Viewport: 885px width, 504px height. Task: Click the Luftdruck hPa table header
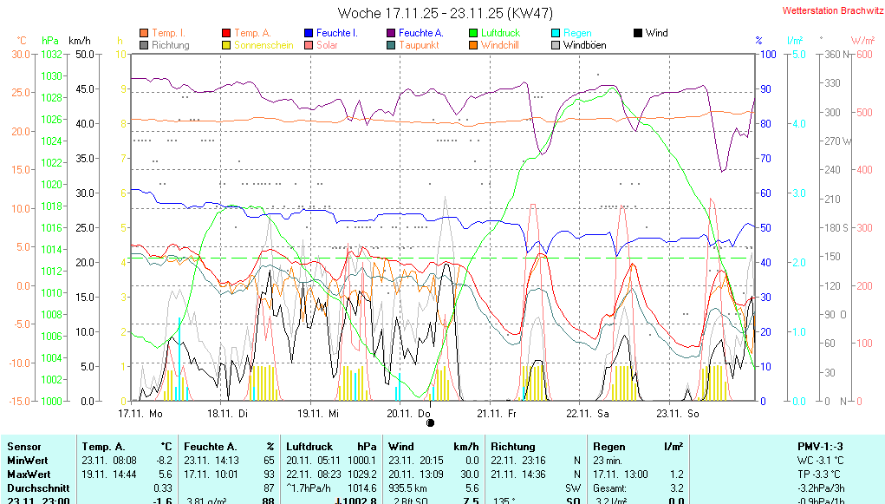tap(332, 446)
